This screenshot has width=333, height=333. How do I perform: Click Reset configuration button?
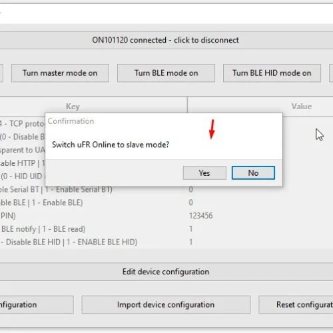pyautogui.click(x=296, y=304)
